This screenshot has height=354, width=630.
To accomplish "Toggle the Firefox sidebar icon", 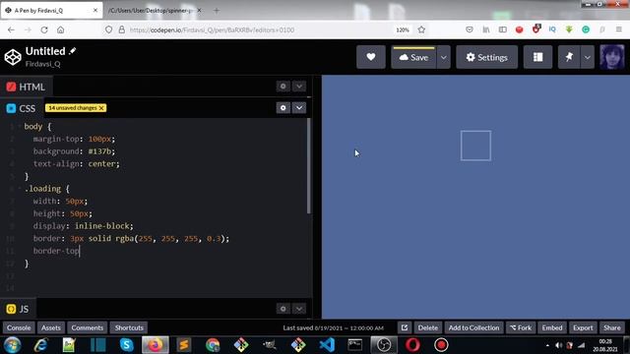I will [x=503, y=29].
